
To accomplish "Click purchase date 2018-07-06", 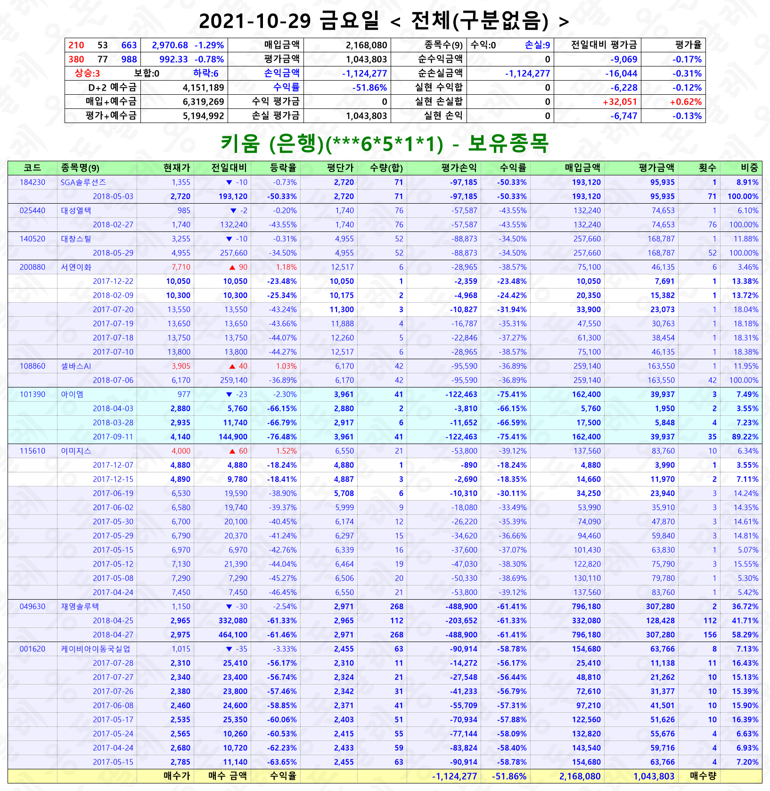I will (113, 380).
